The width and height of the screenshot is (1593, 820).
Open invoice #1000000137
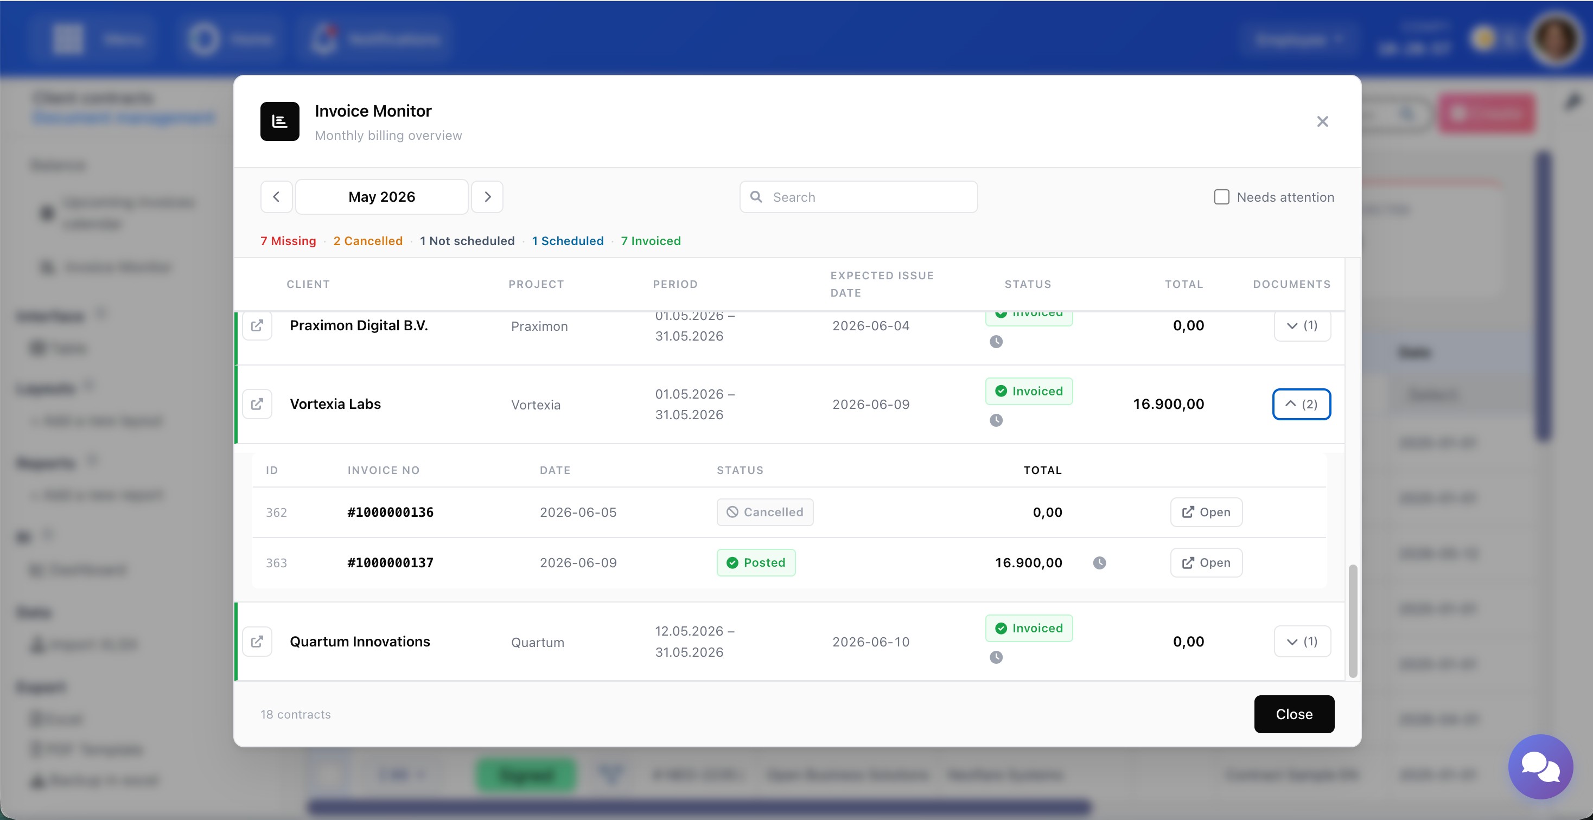tap(1206, 563)
